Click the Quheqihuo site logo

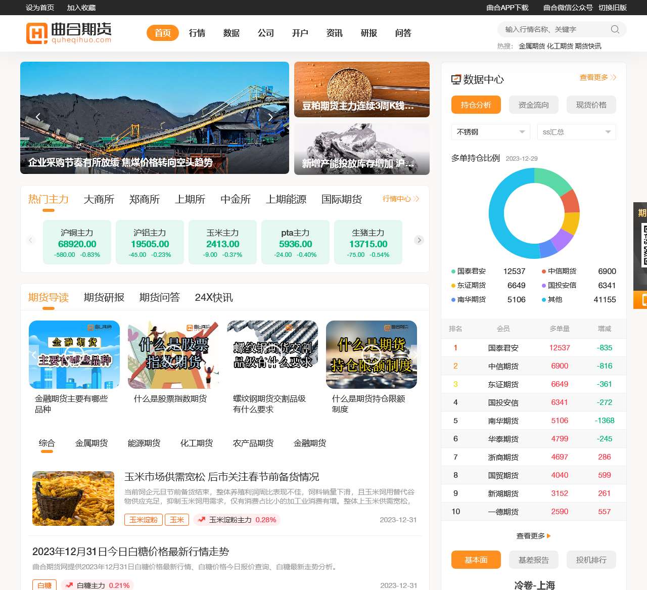point(69,33)
